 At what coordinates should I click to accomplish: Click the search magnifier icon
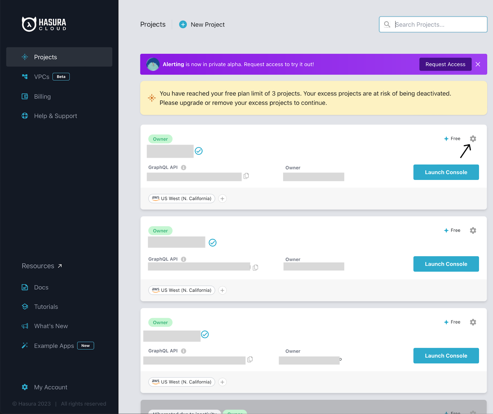click(x=387, y=24)
